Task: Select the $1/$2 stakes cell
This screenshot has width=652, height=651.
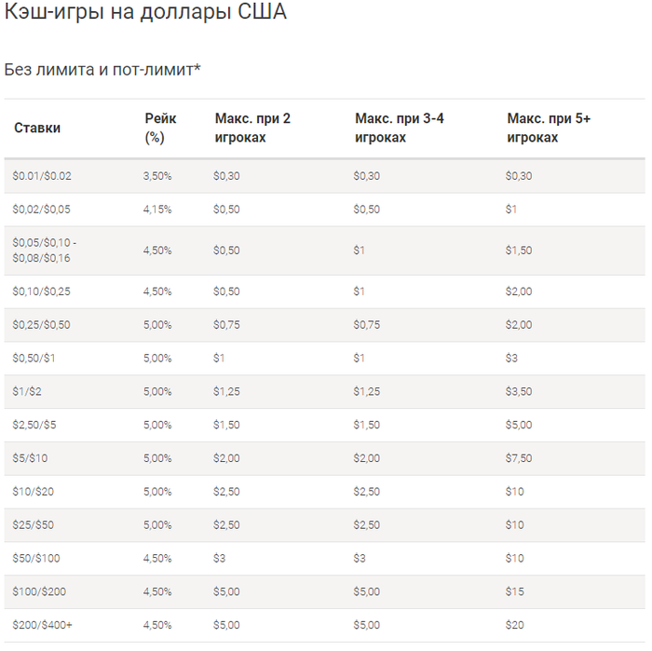Action: [27, 391]
